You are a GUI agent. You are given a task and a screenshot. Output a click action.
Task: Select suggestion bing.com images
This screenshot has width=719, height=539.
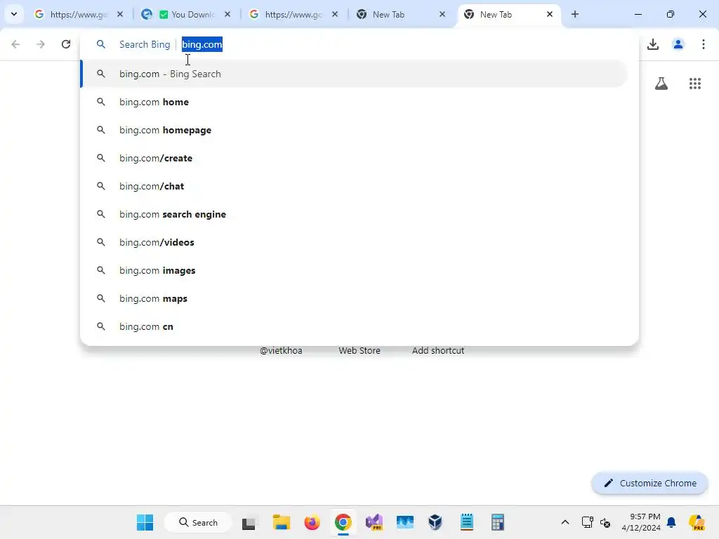click(354, 270)
